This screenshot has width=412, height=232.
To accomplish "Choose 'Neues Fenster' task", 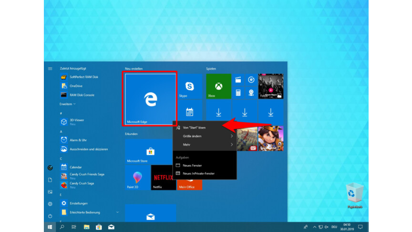I will pyautogui.click(x=205, y=165).
